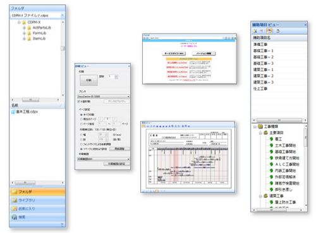This screenshot has height=233, width=316.
Task: Expand the FormLib folder node
Action: 24,33
